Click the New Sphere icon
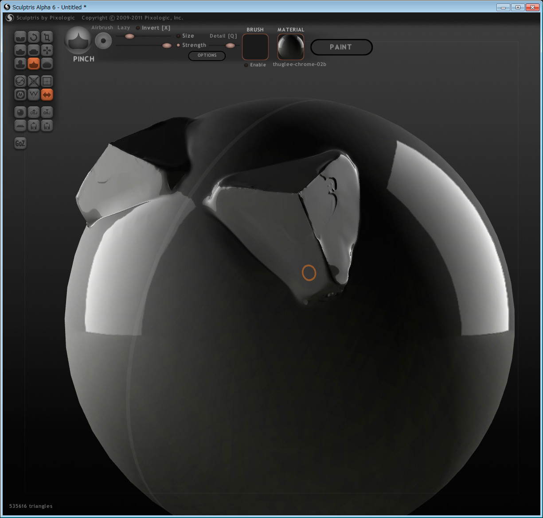Image resolution: width=543 pixels, height=518 pixels. pos(20,112)
